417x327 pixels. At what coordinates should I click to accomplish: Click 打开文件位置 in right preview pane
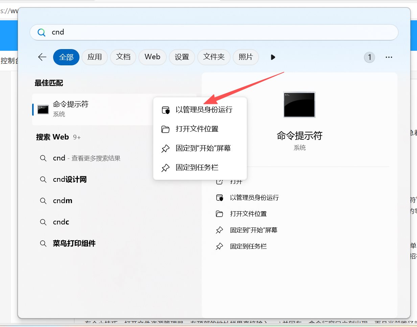248,214
